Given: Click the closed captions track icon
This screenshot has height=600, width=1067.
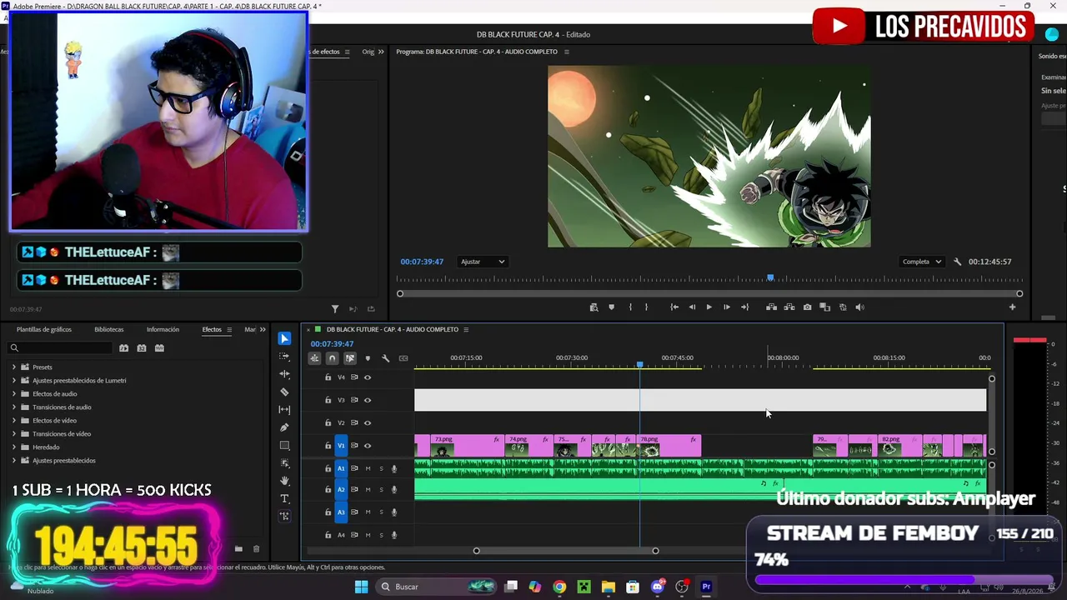Looking at the screenshot, I should pos(403,358).
